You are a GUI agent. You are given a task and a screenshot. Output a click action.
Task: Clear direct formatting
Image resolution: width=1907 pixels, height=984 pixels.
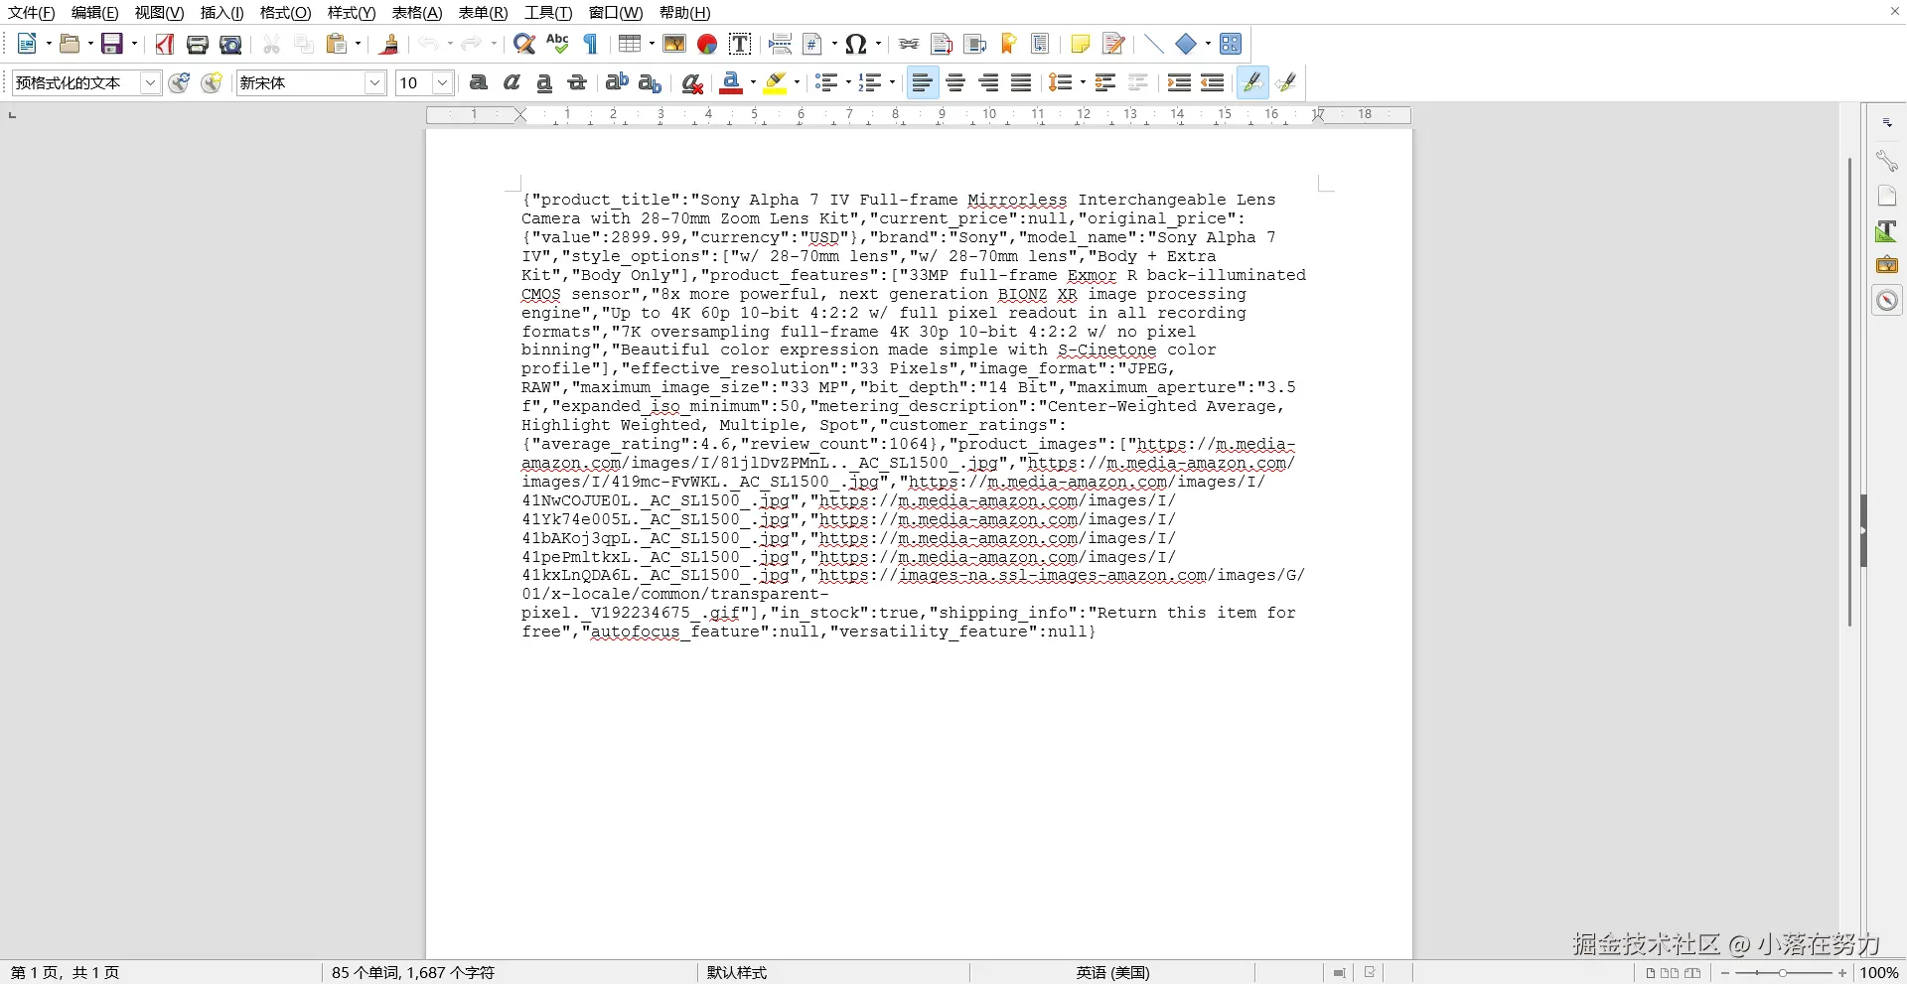pos(692,83)
